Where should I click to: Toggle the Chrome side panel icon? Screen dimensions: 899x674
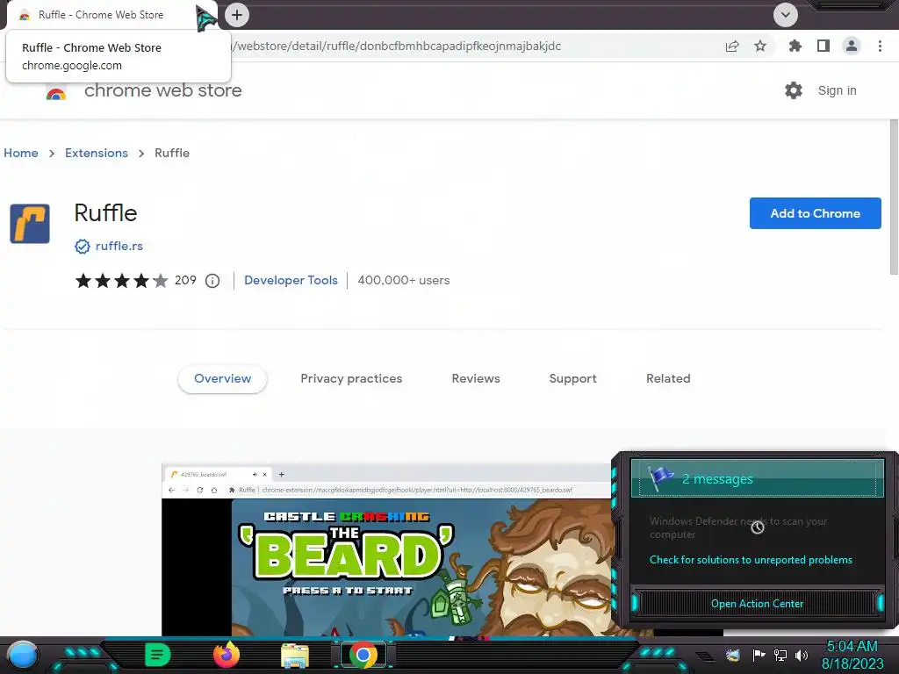pyautogui.click(x=823, y=46)
